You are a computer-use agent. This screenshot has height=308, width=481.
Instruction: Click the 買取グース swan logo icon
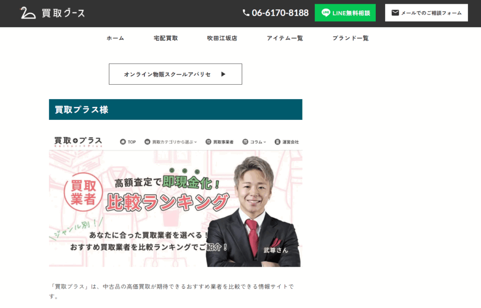28,13
